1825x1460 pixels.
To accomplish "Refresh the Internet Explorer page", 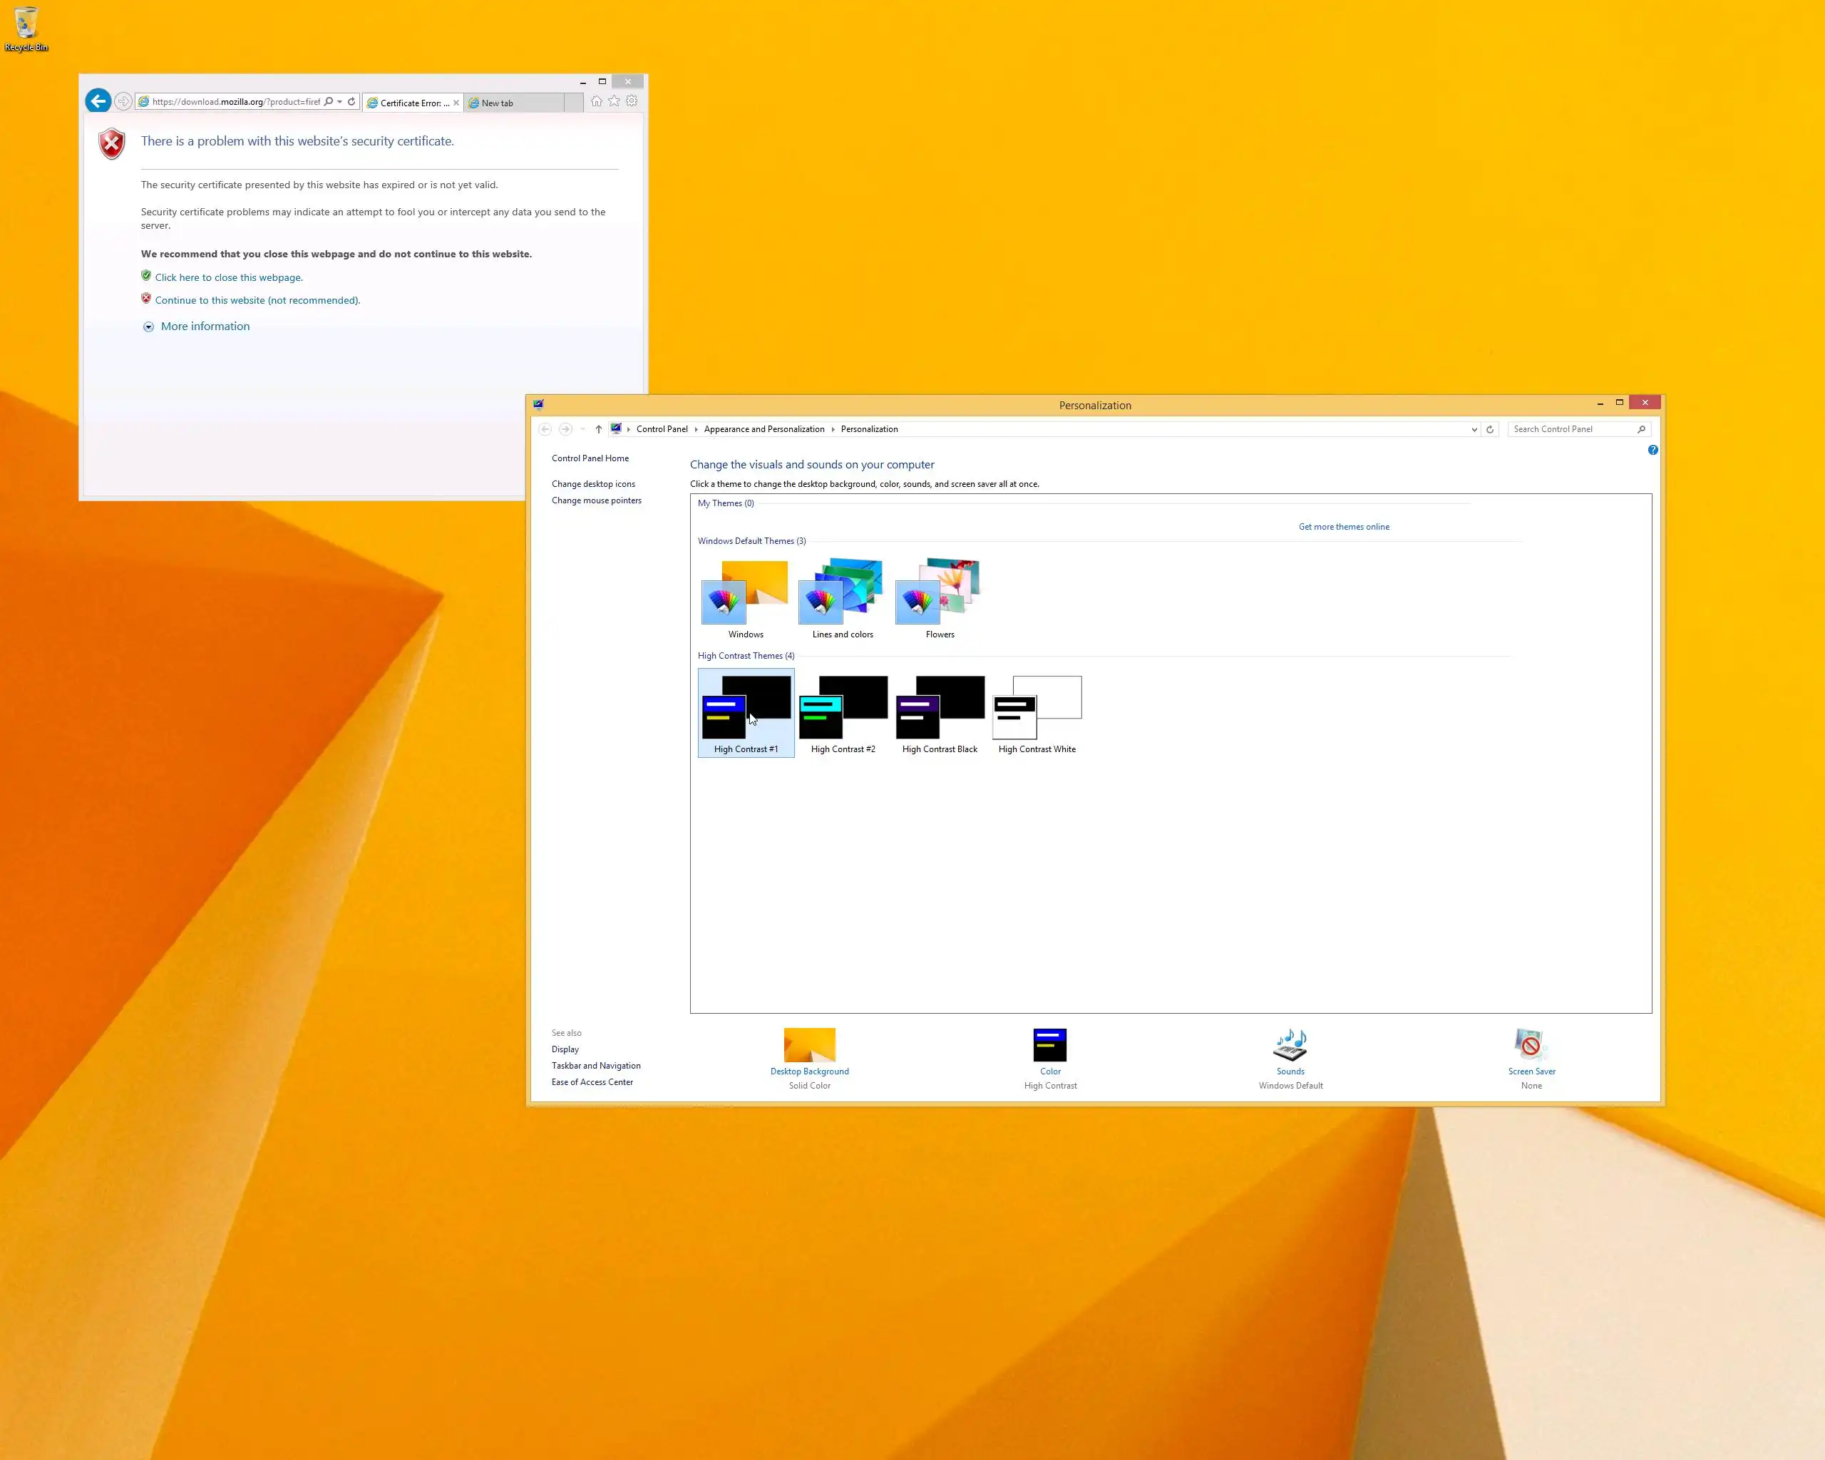I will click(351, 101).
